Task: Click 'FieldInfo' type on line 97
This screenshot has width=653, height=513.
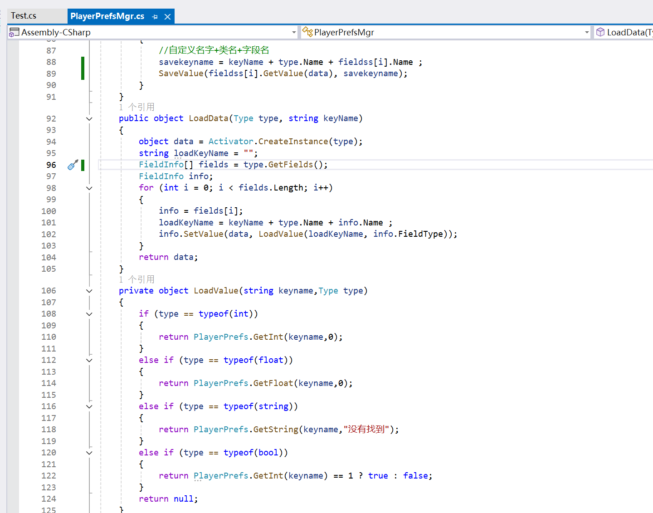Action: coord(161,176)
